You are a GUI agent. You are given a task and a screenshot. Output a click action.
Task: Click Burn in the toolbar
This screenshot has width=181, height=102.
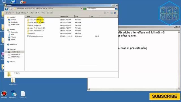[43, 13]
